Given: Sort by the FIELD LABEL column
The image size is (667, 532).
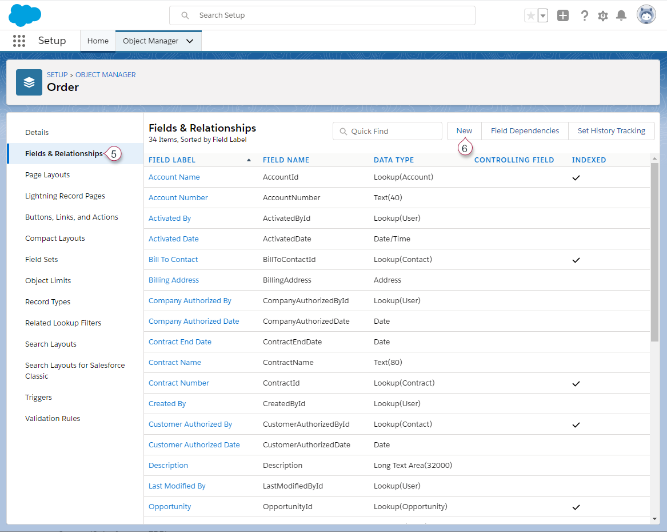Looking at the screenshot, I should 172,160.
